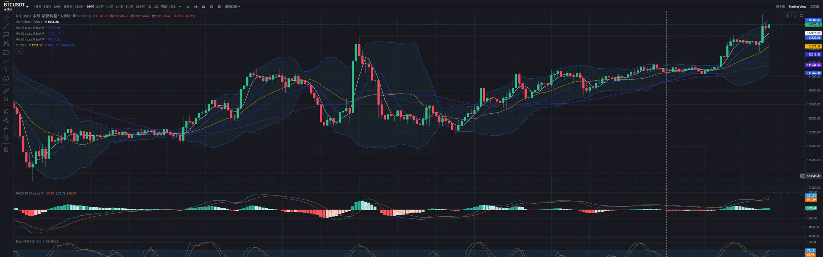Click the MA 30 close indicator legend

point(38,34)
